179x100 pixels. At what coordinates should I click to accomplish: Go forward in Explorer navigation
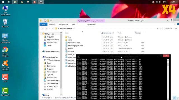46,28
